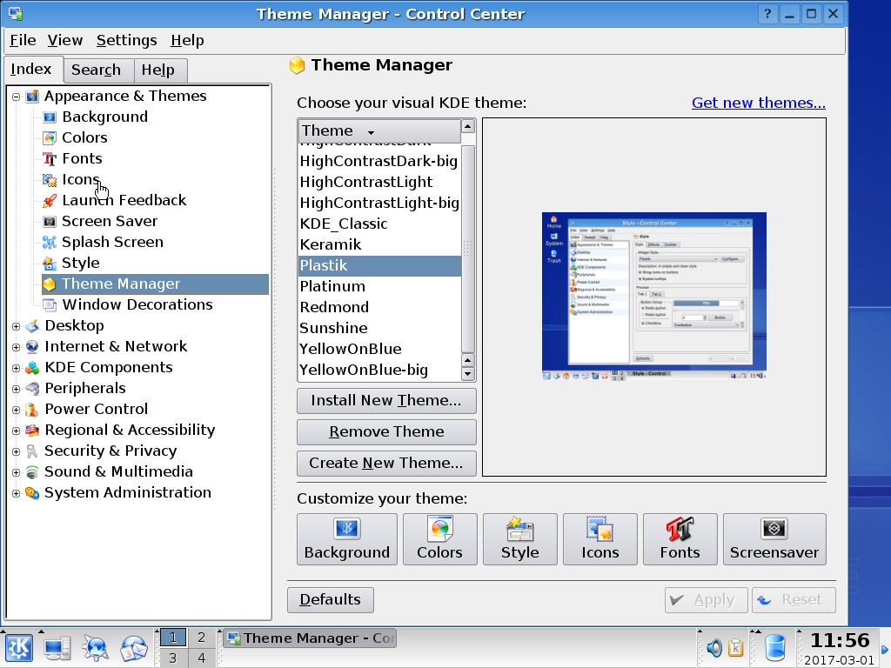Click the Desktop category icon in the tree
891x668 pixels.
[x=32, y=326]
